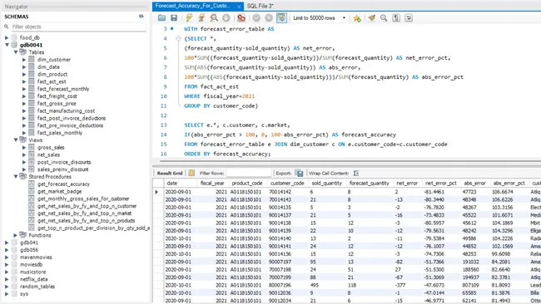The image size is (541, 304).
Task: Sort by the net_error_pct column header
Action: (x=440, y=184)
